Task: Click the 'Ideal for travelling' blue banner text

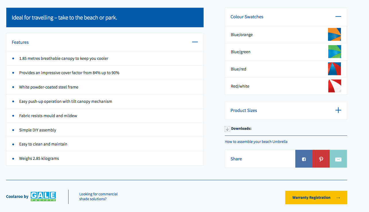Action: (x=65, y=17)
